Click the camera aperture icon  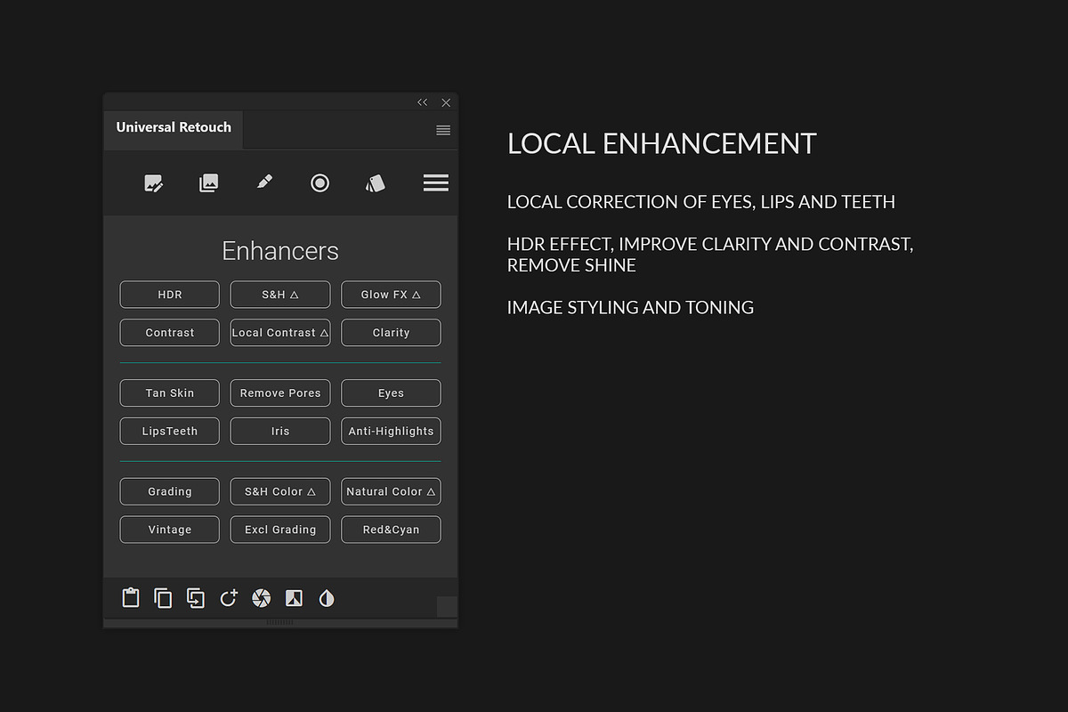click(x=261, y=598)
